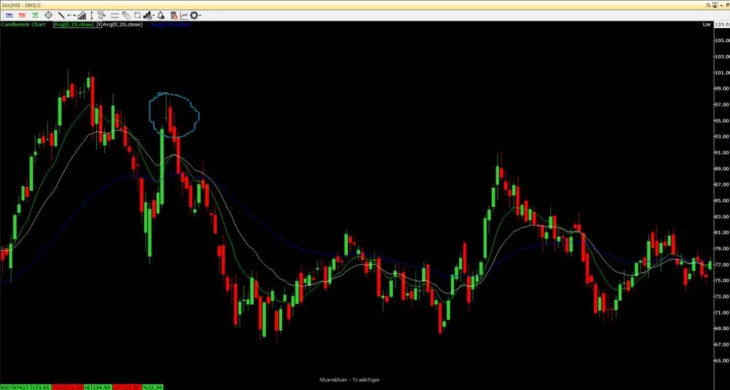The height and width of the screenshot is (390, 730).
Task: Click the ascending bars chart icon
Action: tap(82, 15)
